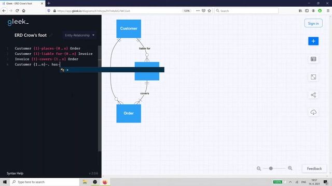Click the browser forward arrow
Viewport: 332px width, 186px height.
(x=11, y=10)
